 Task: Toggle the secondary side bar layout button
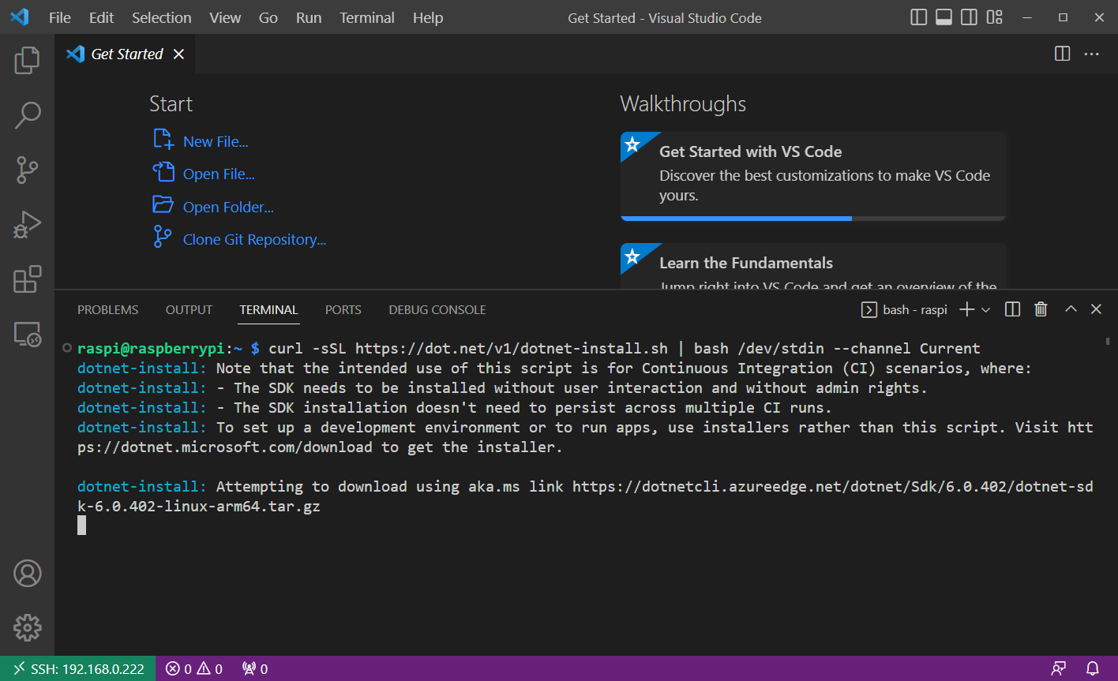tap(969, 17)
